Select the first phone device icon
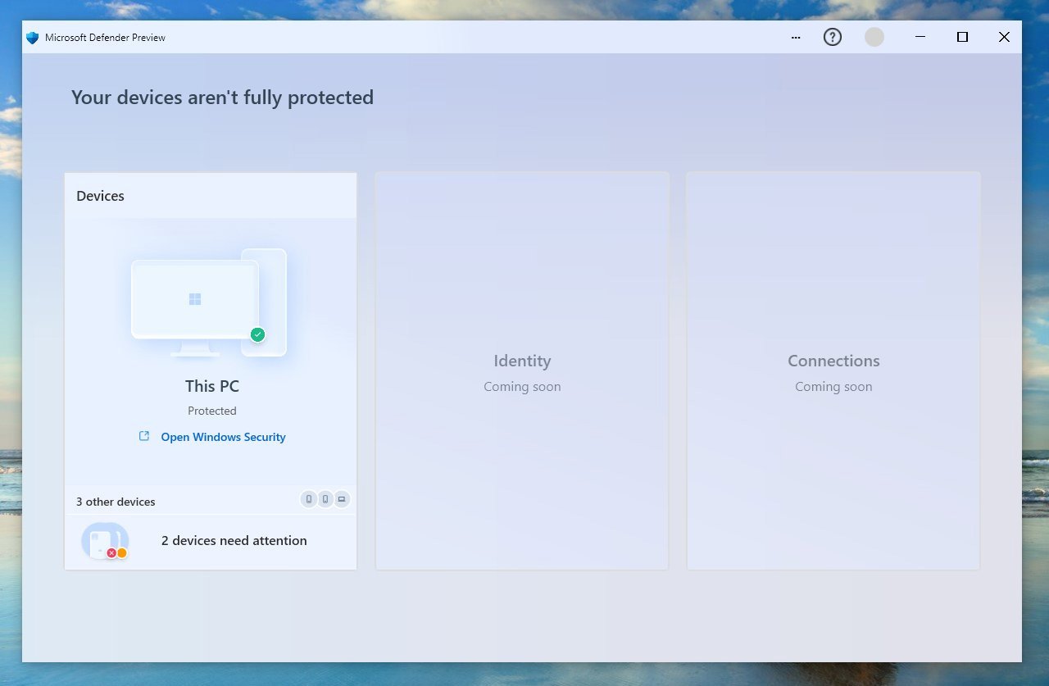 click(x=309, y=499)
